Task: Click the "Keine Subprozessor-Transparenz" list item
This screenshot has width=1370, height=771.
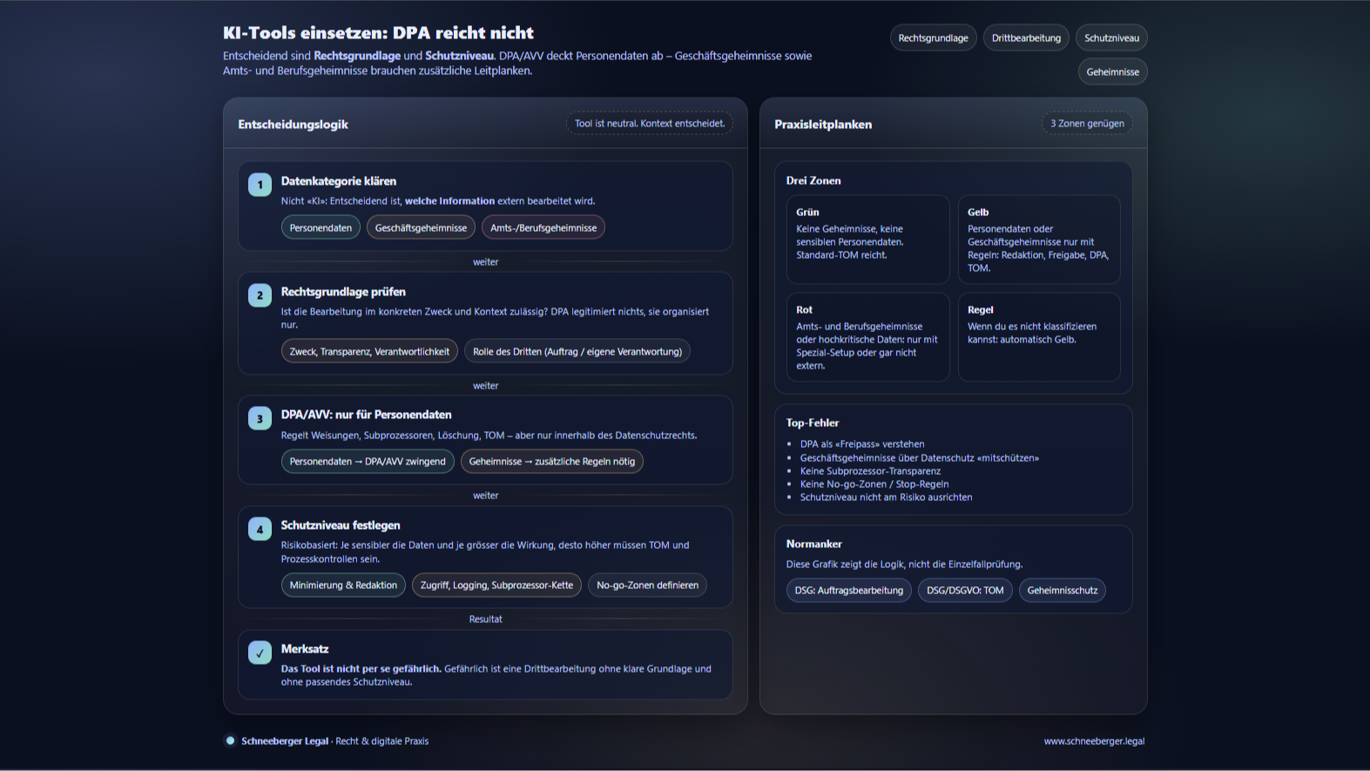Action: point(870,471)
